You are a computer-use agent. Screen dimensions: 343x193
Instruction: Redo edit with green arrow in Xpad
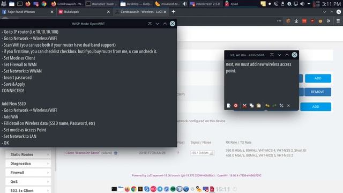point(274,106)
